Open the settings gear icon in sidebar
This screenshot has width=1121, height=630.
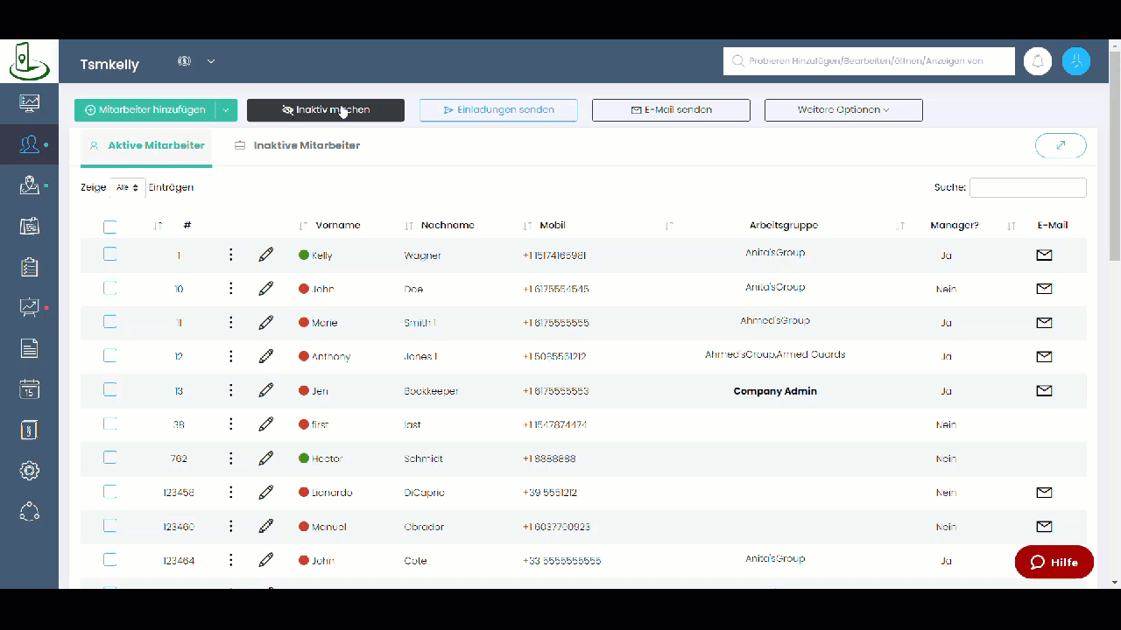(x=29, y=471)
